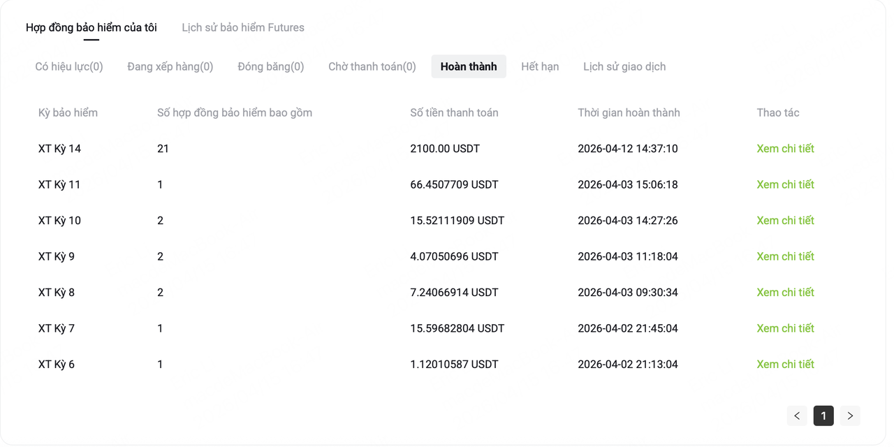The height and width of the screenshot is (447, 894).
Task: View details link for XT Kỳ 10
Action: [x=786, y=221]
